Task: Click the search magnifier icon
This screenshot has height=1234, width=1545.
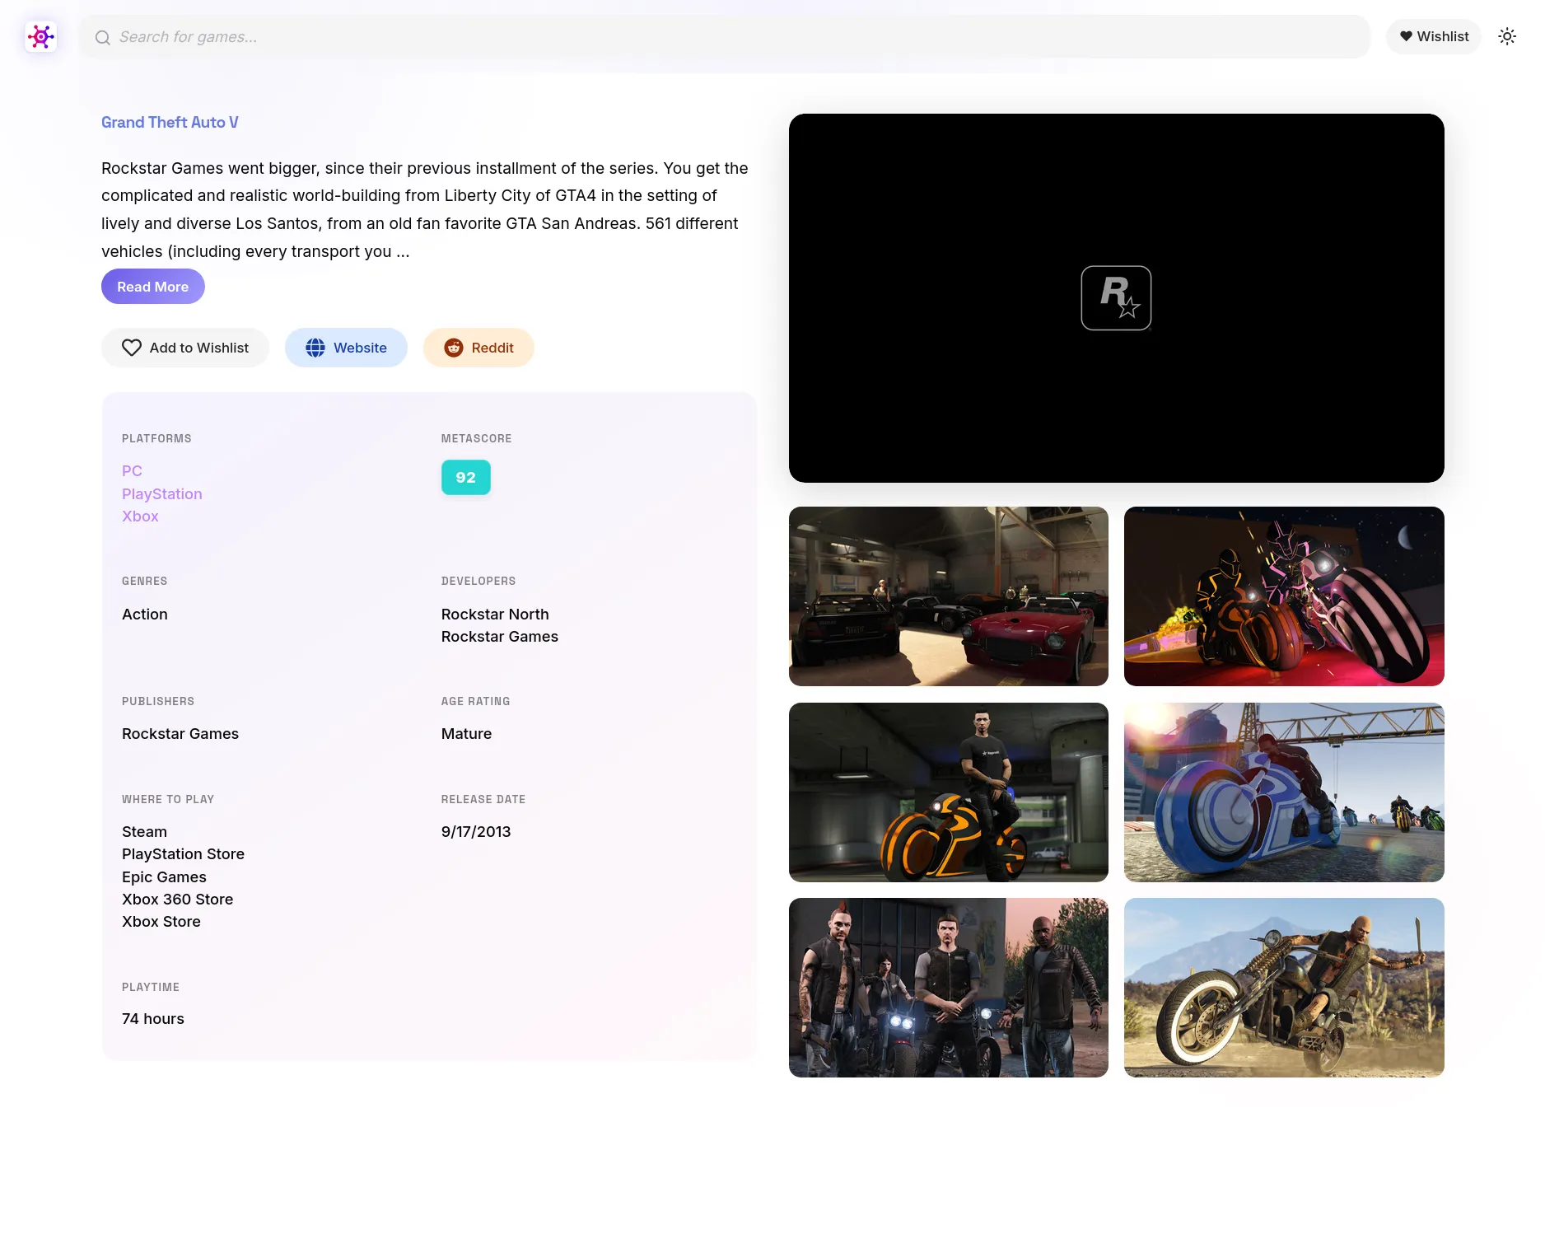Action: (x=102, y=37)
